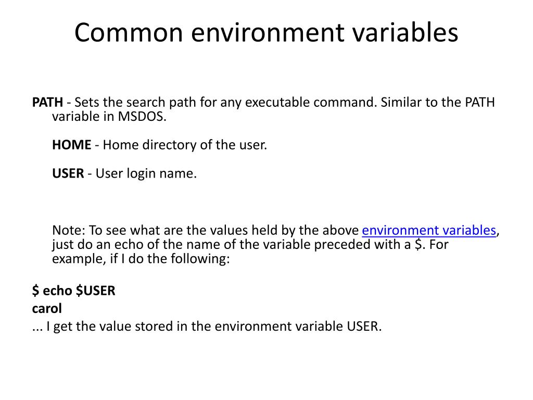The image size is (533, 400).
Task: Click the word Common in the title
Action: [129, 33]
